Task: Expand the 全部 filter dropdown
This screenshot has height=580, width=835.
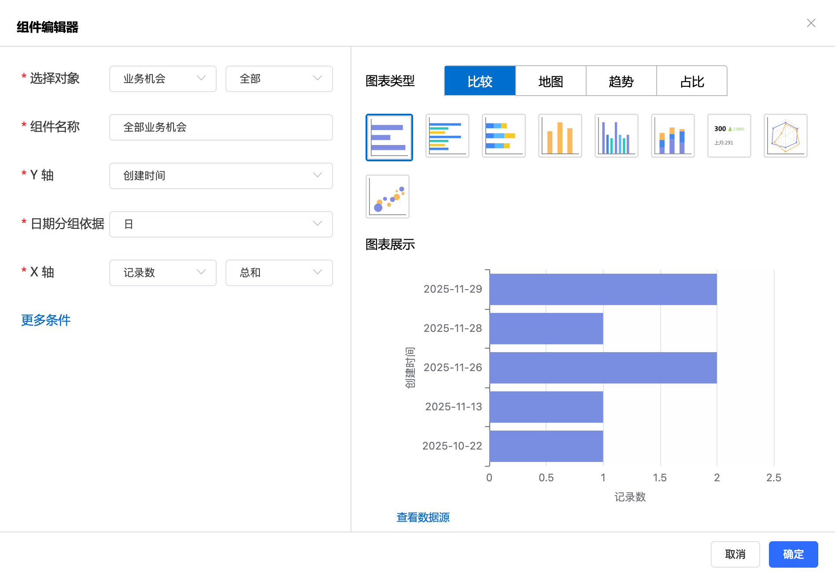Action: (279, 79)
